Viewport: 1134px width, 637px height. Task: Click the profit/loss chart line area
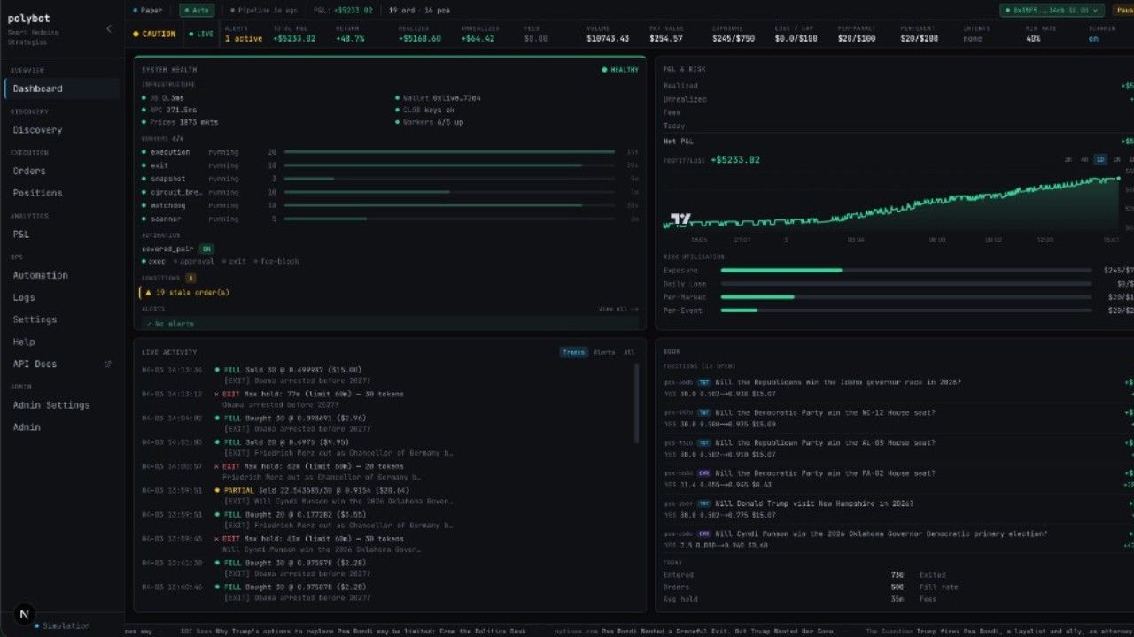(x=892, y=205)
